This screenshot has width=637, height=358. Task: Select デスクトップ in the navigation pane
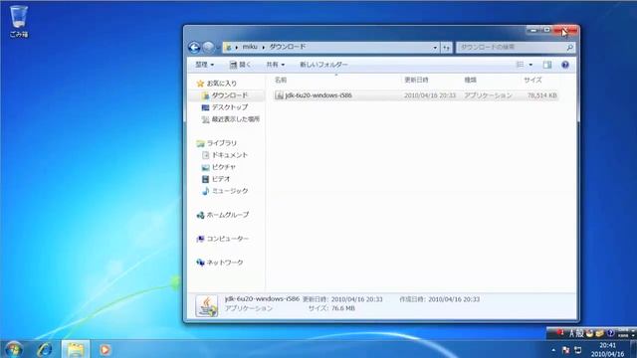225,107
